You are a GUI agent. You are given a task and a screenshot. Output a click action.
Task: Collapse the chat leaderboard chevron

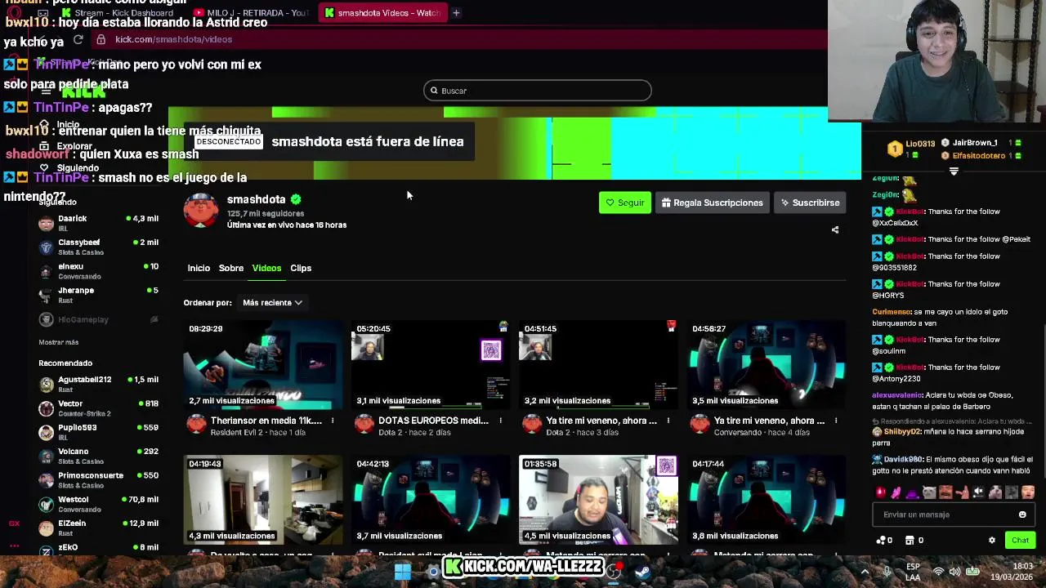[x=954, y=171]
